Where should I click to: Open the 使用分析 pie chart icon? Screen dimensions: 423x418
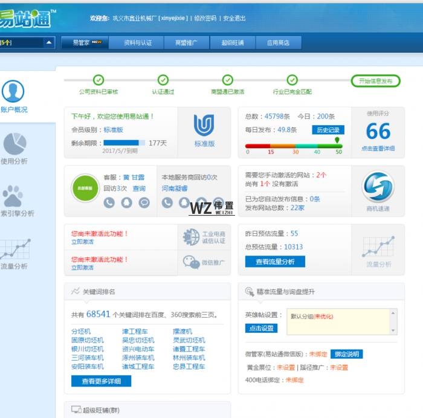[x=15, y=144]
